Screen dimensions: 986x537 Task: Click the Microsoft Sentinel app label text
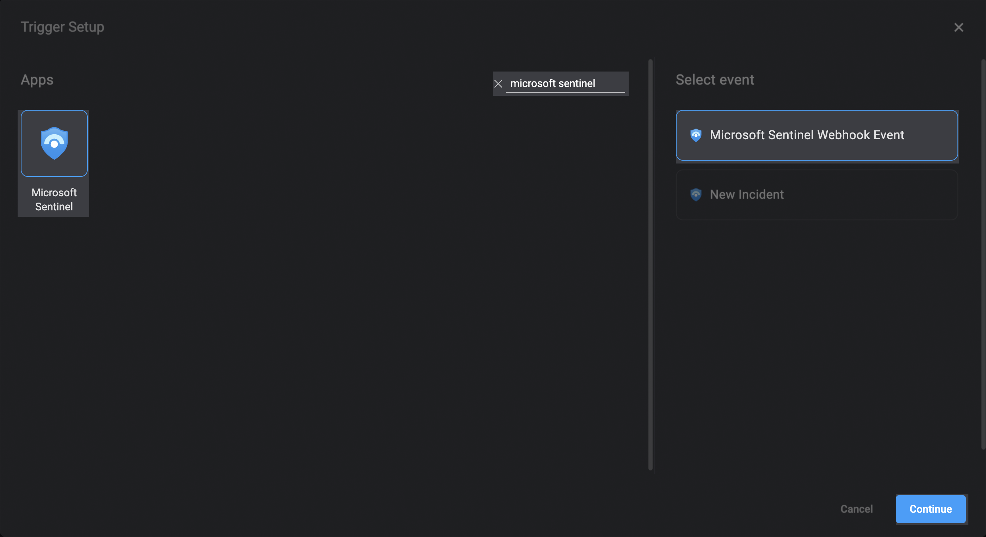click(54, 199)
